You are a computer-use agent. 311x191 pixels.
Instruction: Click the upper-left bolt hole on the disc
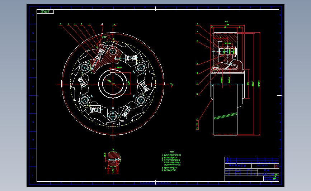(85, 68)
